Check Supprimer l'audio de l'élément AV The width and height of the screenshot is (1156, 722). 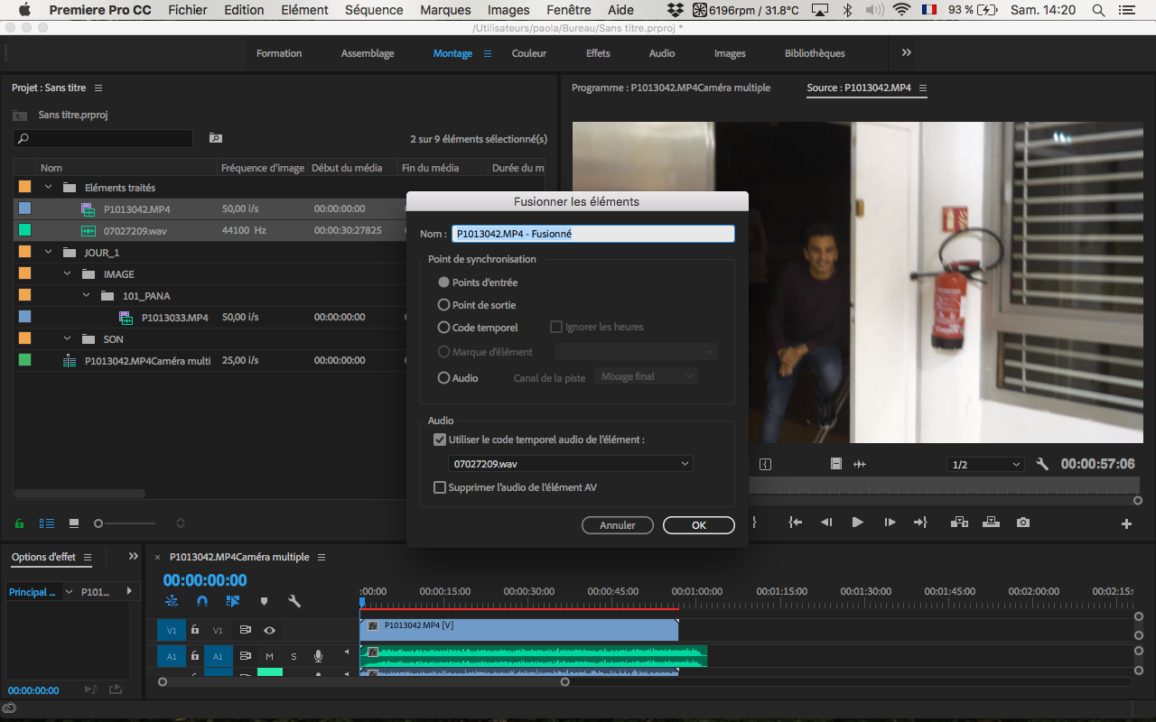tap(440, 487)
